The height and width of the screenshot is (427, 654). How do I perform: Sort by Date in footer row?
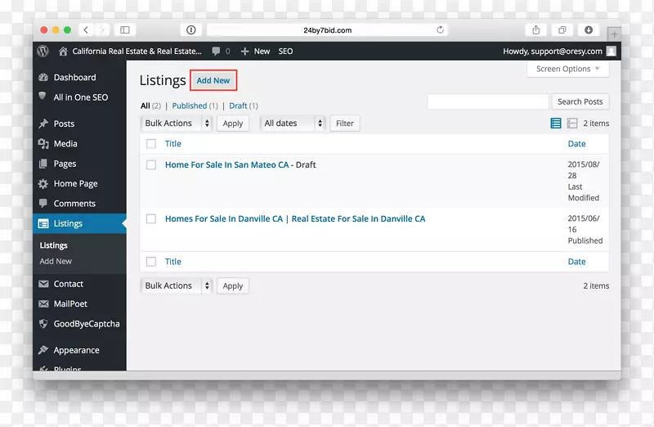[577, 262]
